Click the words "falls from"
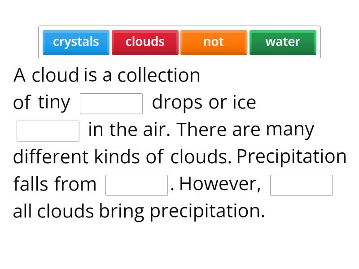Image resolution: width=359 pixels, height=269 pixels. tap(55, 184)
